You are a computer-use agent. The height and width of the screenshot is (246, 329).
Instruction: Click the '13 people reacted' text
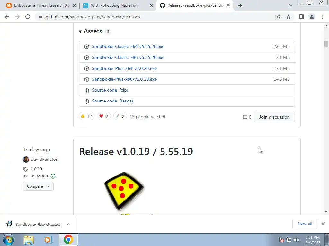147,117
